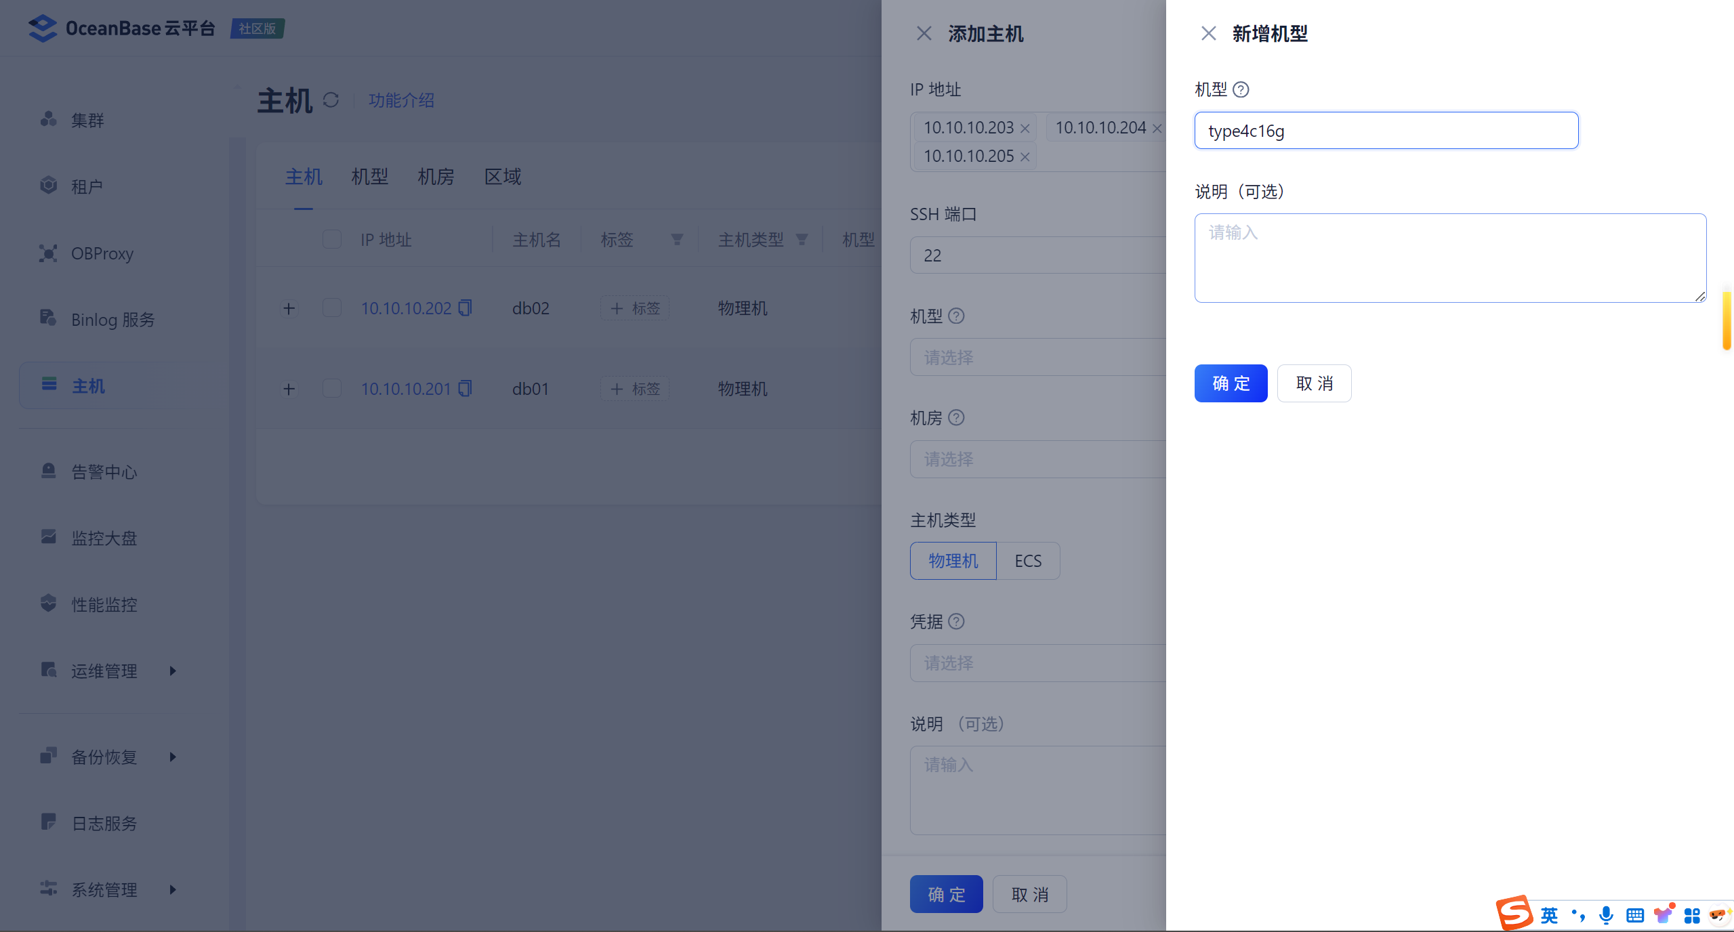Select ECS host type option
The height and width of the screenshot is (932, 1734).
tap(1027, 561)
